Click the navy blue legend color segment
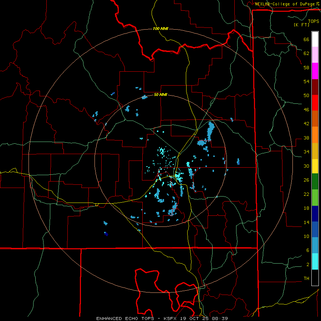Screen dimensions: 321x321 click(315, 214)
